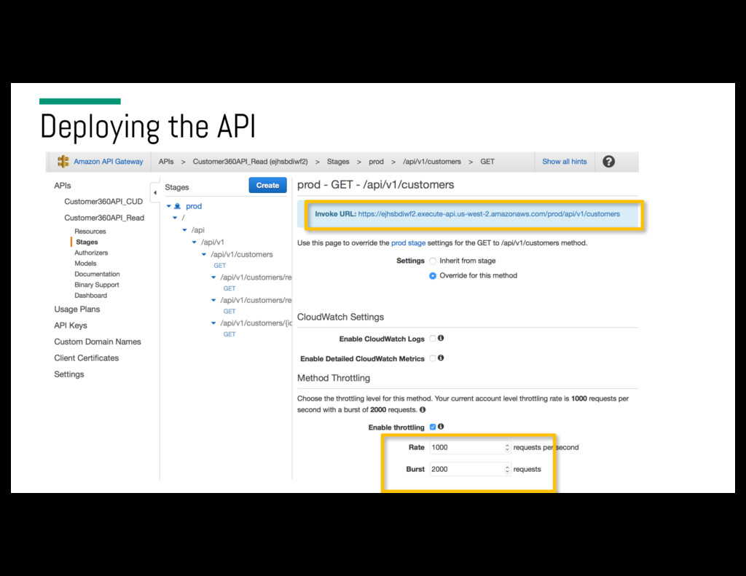The height and width of the screenshot is (576, 746).
Task: Click the blue Create button
Action: tap(267, 186)
